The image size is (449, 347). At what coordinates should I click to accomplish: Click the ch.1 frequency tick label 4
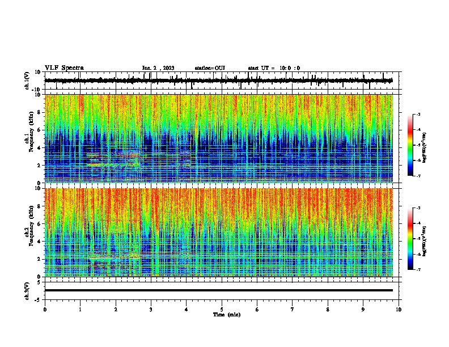[39, 148]
